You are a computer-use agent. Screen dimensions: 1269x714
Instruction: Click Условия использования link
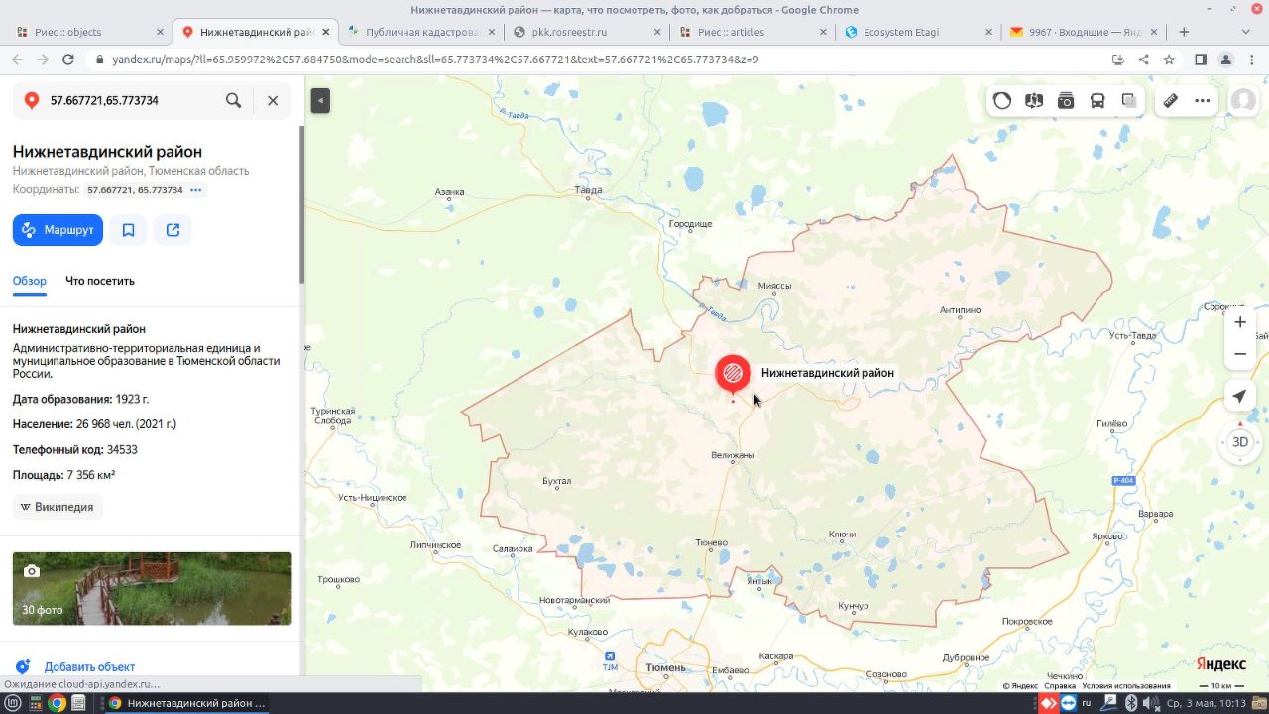point(1126,686)
